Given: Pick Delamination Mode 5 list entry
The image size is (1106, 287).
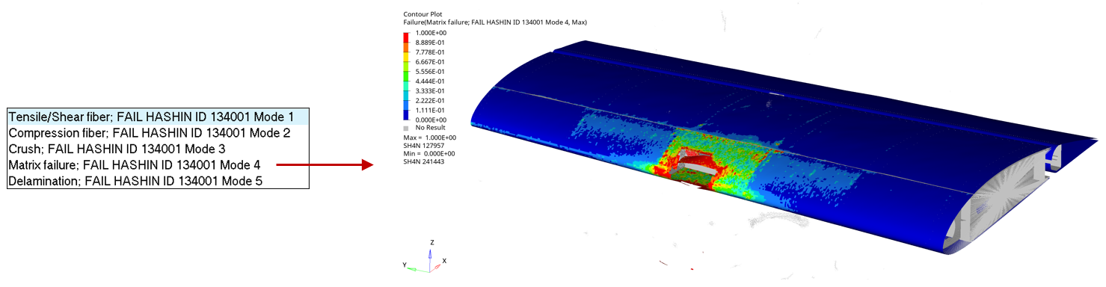Looking at the screenshot, I should pyautogui.click(x=158, y=180).
